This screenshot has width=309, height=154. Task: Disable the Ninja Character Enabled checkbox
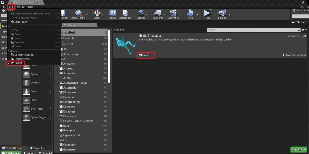coord(140,55)
